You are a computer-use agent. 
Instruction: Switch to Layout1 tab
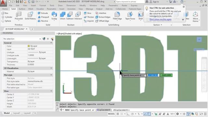tap(17, 113)
